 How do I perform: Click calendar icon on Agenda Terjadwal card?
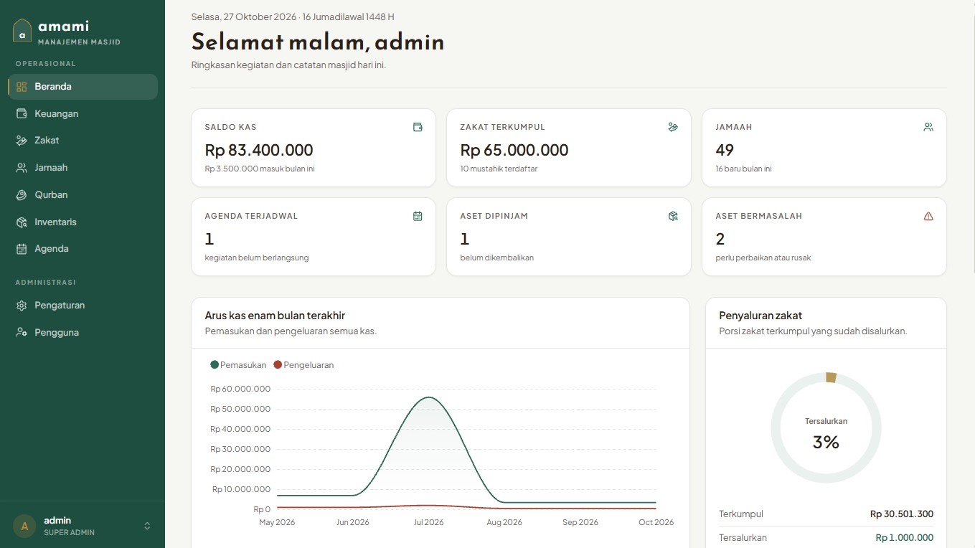[x=418, y=216]
